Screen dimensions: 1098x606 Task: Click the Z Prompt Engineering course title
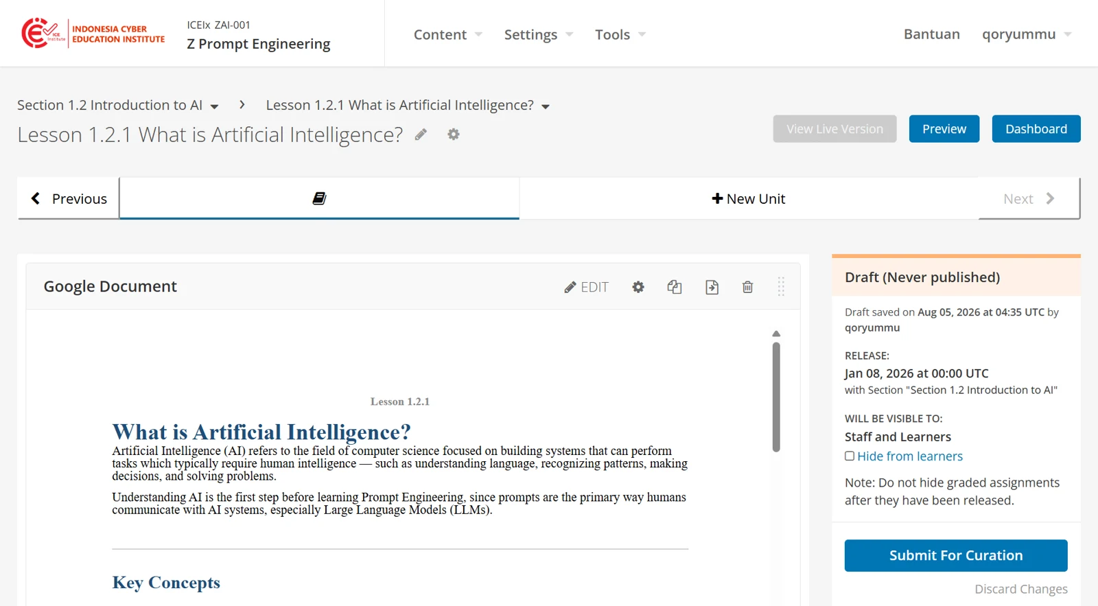pyautogui.click(x=259, y=44)
